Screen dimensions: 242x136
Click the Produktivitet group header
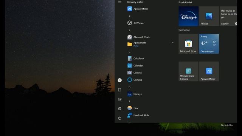185,2
